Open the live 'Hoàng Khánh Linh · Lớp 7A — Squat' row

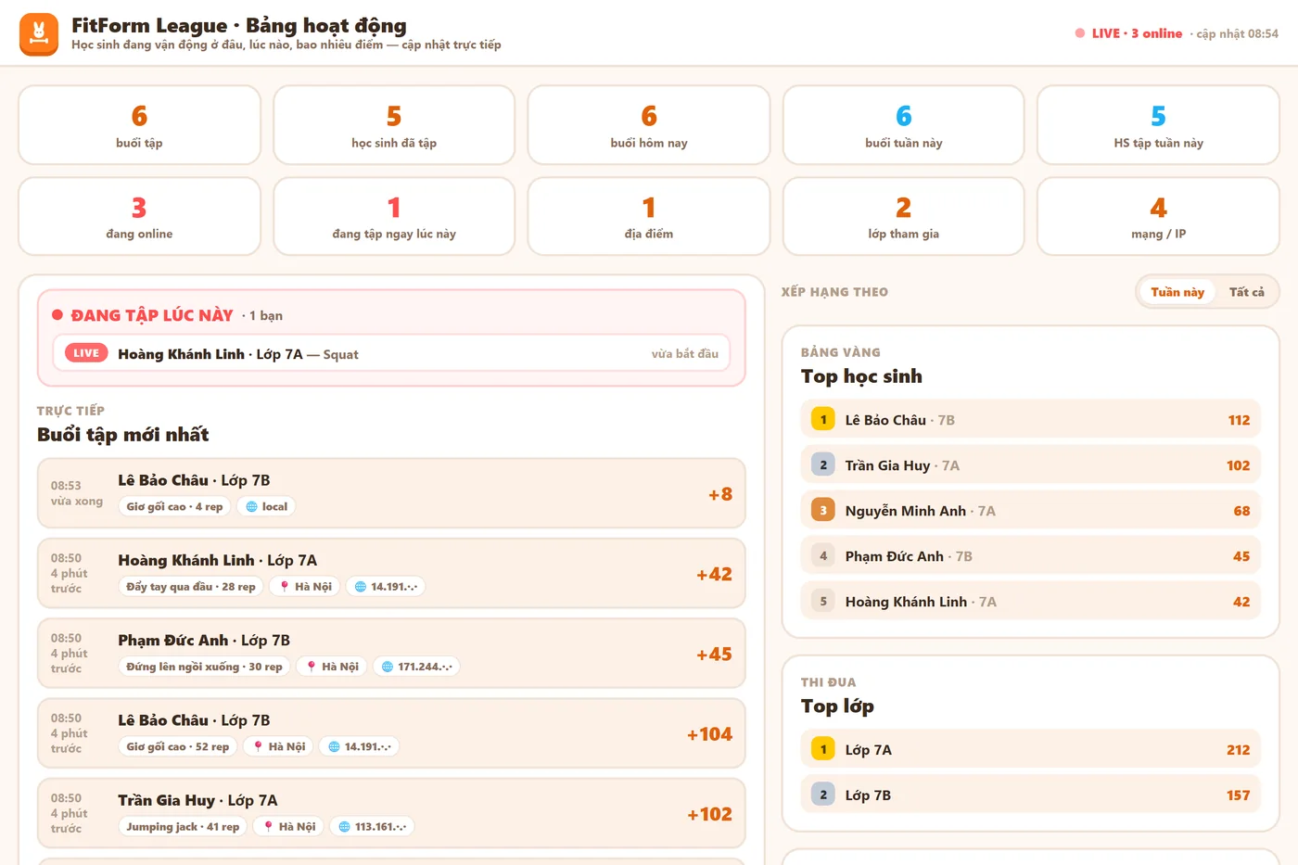tap(391, 353)
